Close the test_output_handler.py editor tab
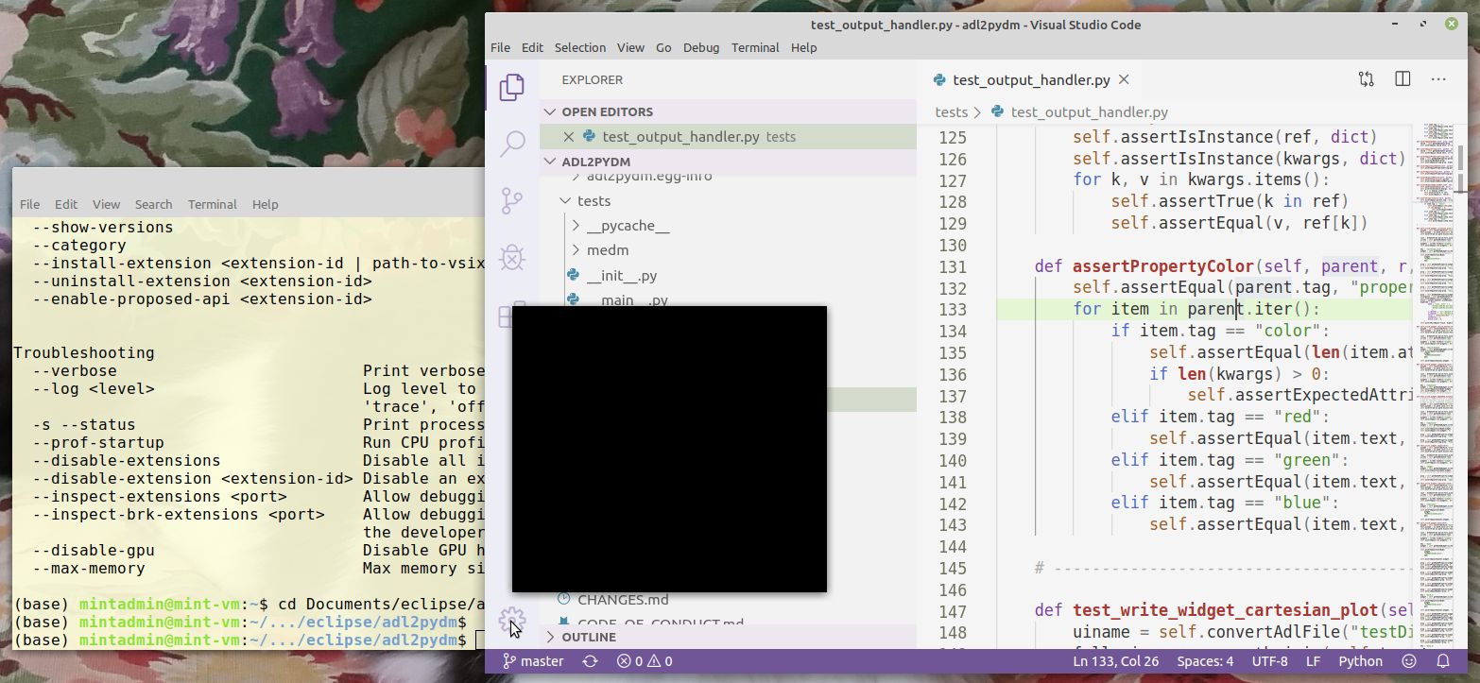1480x683 pixels. pos(1125,80)
